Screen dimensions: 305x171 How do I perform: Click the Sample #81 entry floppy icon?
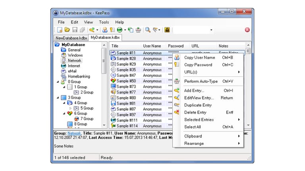(x=113, y=103)
